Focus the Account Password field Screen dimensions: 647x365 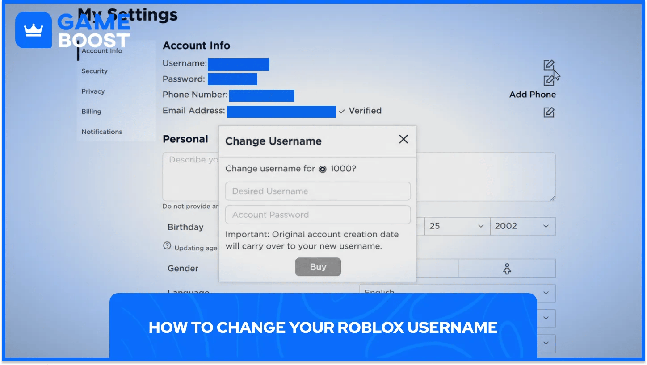pyautogui.click(x=318, y=215)
